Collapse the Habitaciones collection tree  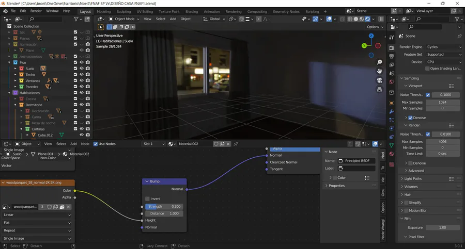click(x=9, y=93)
